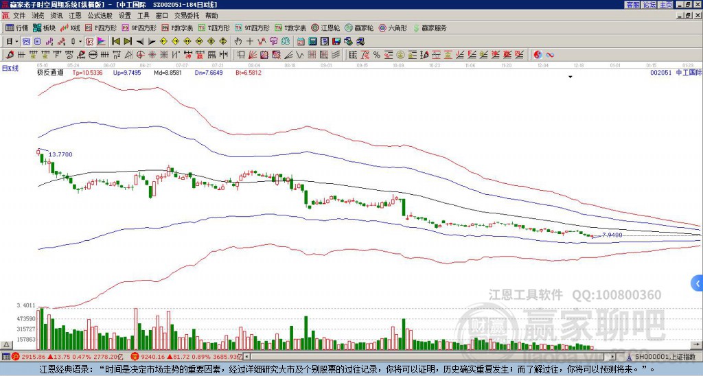Select the red pencil drawing tool
Screen dimensions: 703x376
coord(10,55)
